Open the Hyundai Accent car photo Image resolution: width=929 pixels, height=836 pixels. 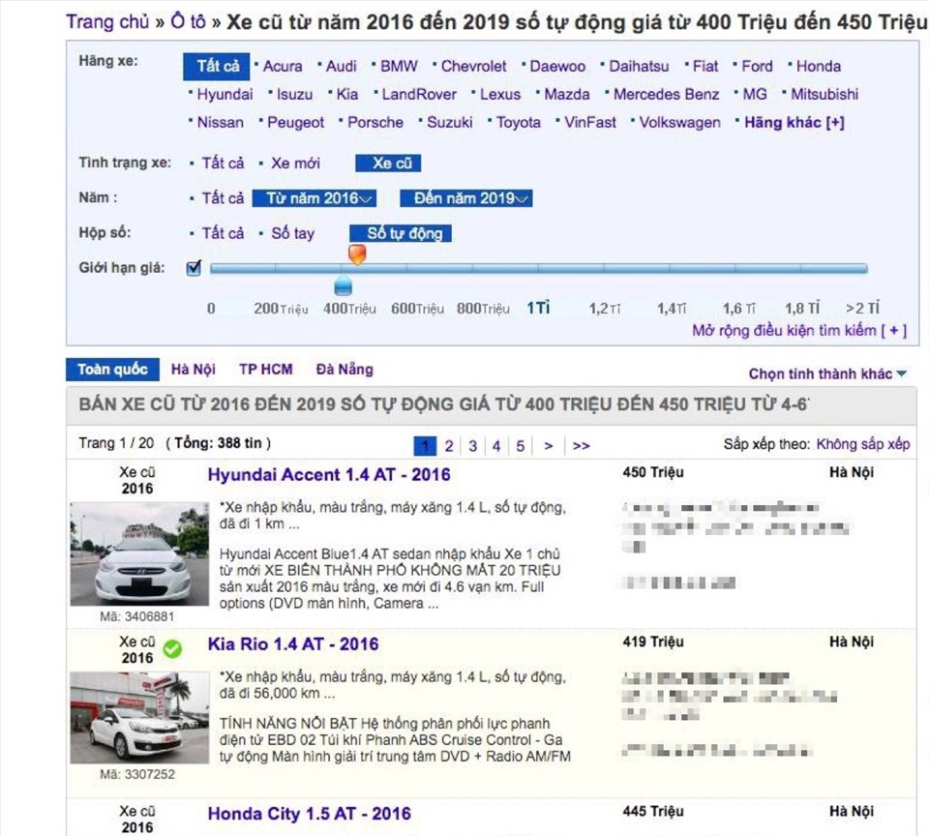(x=139, y=554)
